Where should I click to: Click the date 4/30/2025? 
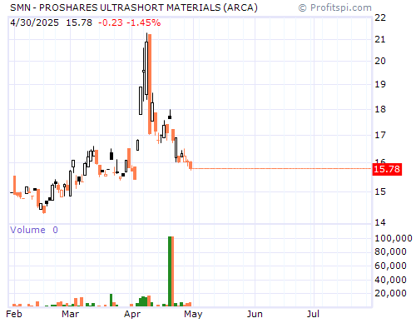(x=34, y=22)
